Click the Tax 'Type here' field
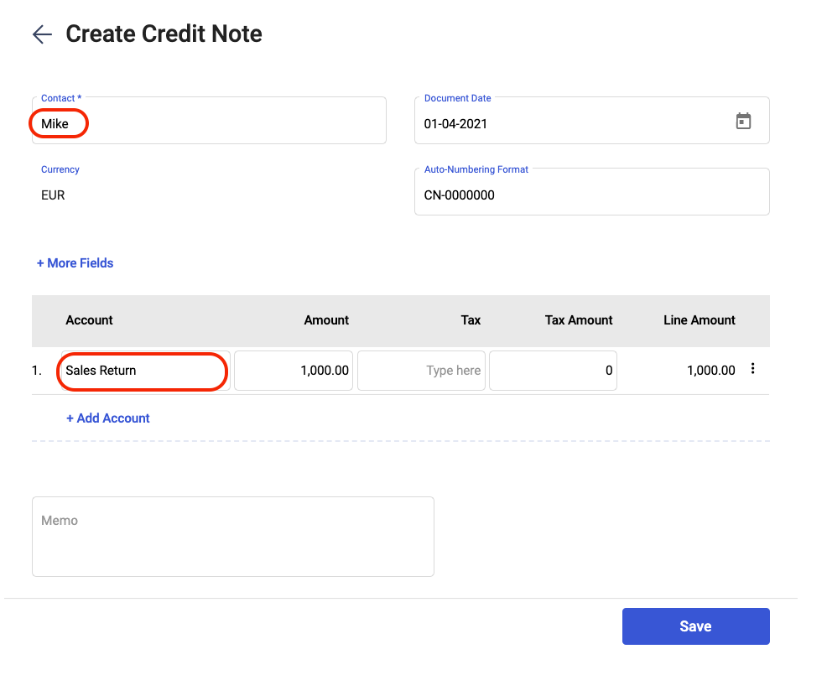 pos(421,371)
